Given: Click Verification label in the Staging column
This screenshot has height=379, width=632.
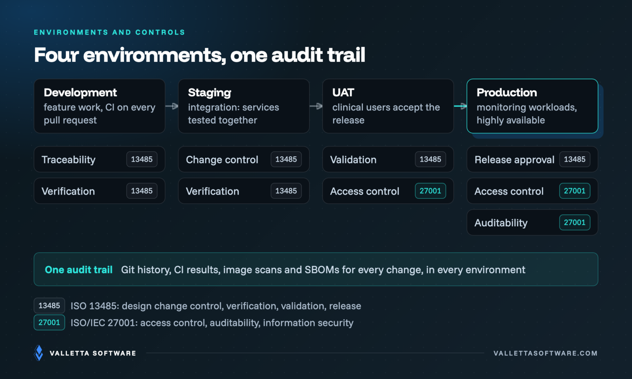Looking at the screenshot, I should pyautogui.click(x=212, y=191).
